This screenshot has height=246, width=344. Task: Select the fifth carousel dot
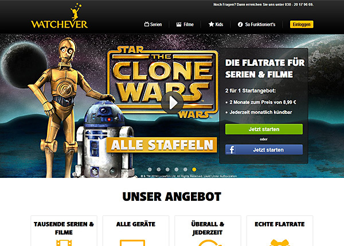pos(185,169)
